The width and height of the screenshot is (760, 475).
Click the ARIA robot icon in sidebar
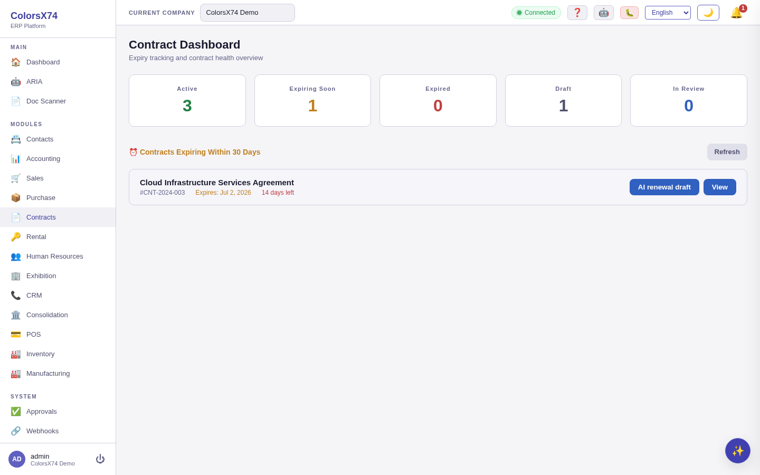click(16, 81)
